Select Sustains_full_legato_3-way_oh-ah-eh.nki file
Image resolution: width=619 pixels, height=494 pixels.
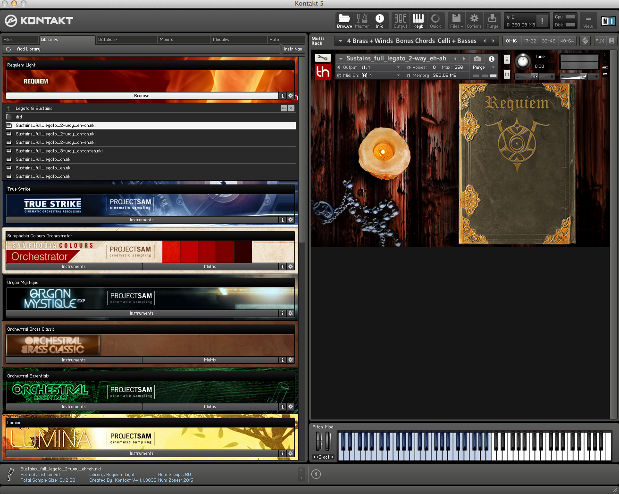click(151, 151)
